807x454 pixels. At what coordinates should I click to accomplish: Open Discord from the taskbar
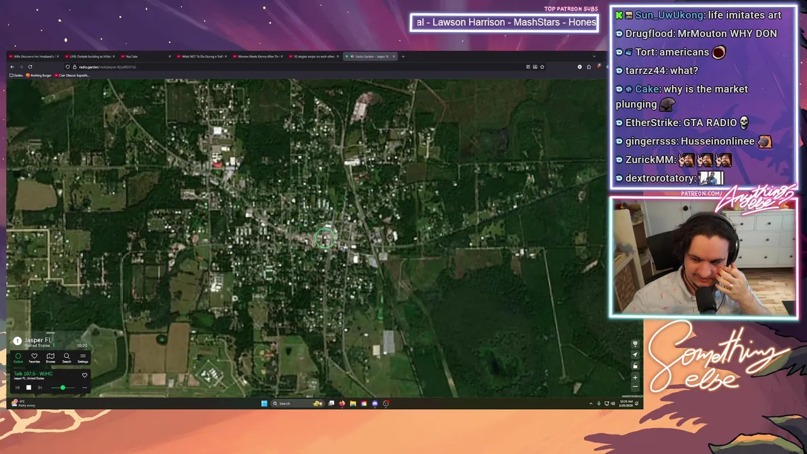point(375,404)
